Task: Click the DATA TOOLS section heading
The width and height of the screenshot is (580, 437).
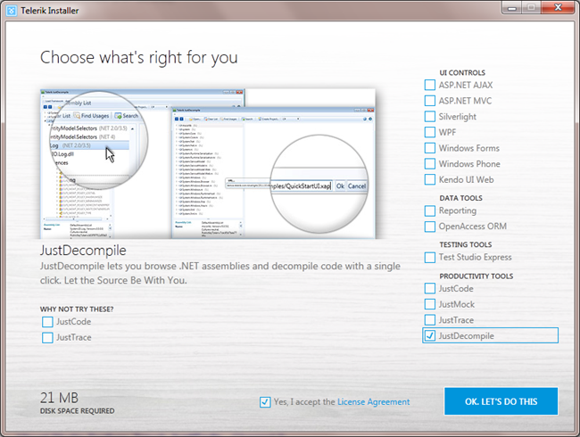Action: point(460,198)
